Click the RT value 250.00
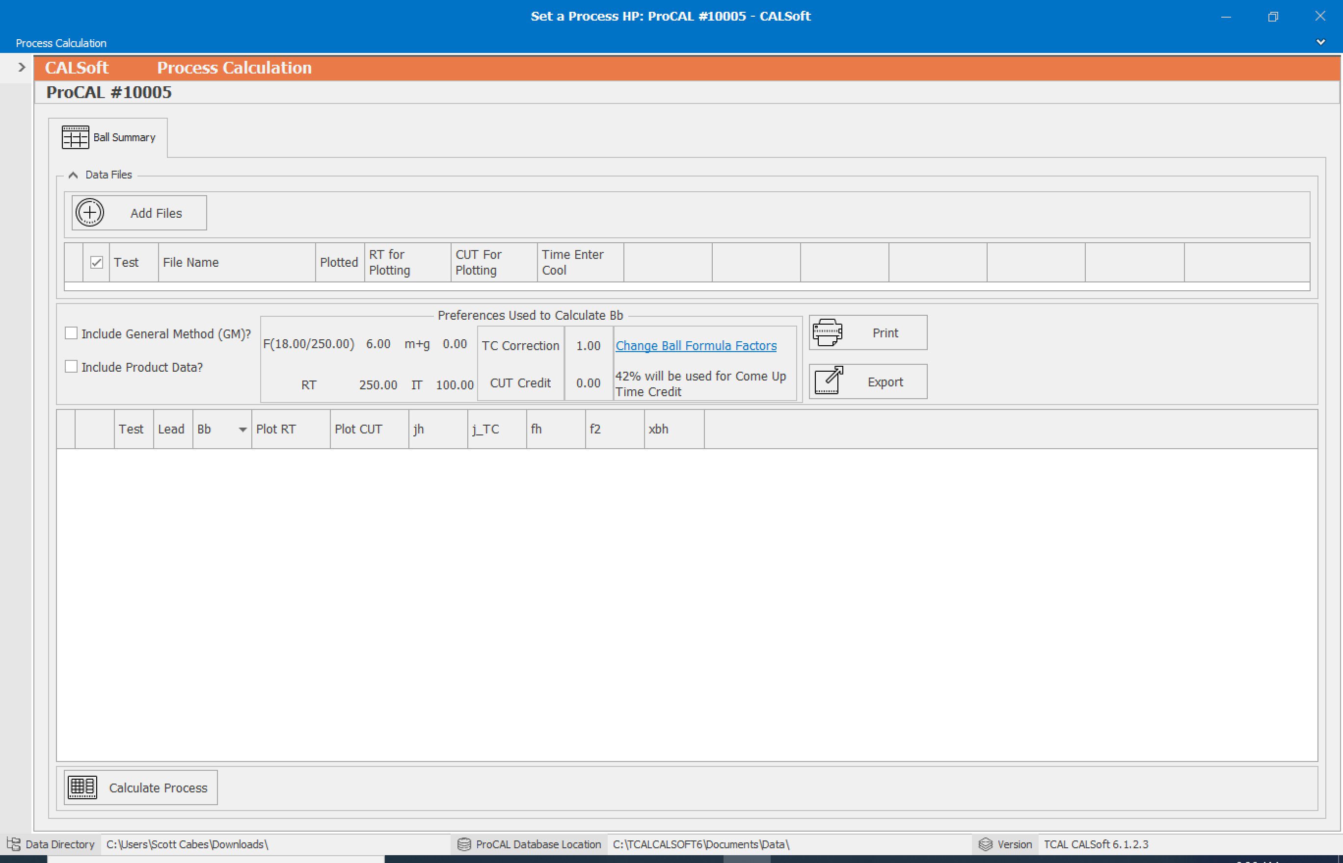 click(378, 385)
